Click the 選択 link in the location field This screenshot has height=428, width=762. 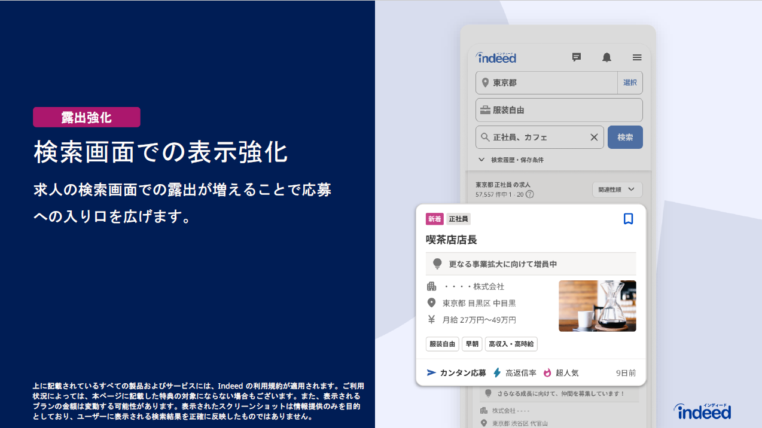pos(630,82)
